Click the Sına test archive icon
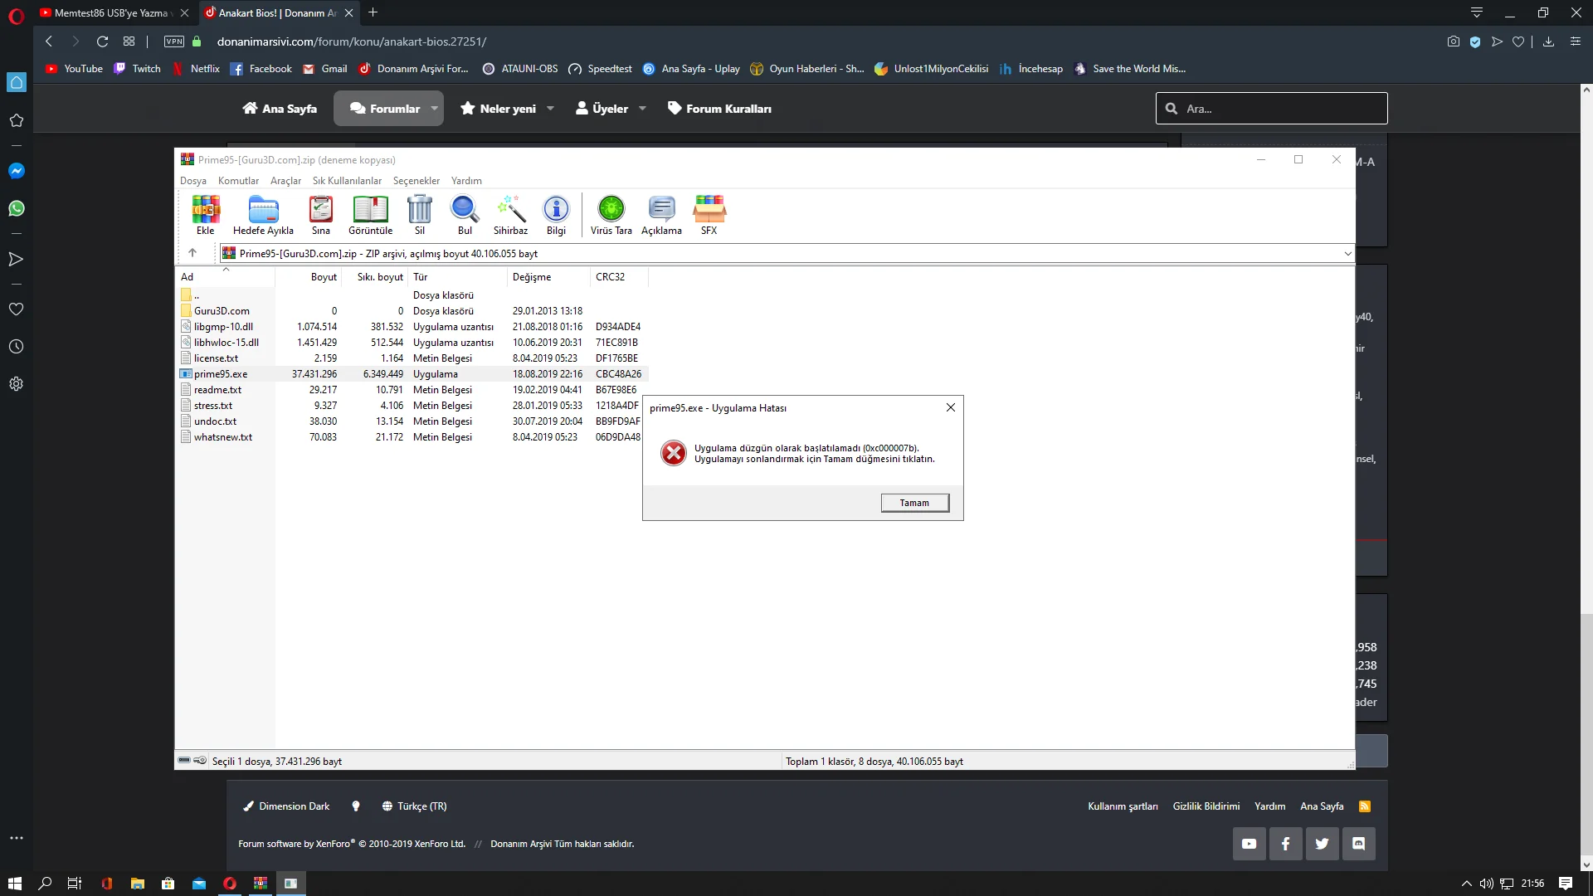Screen dimensions: 1593x896 320,215
